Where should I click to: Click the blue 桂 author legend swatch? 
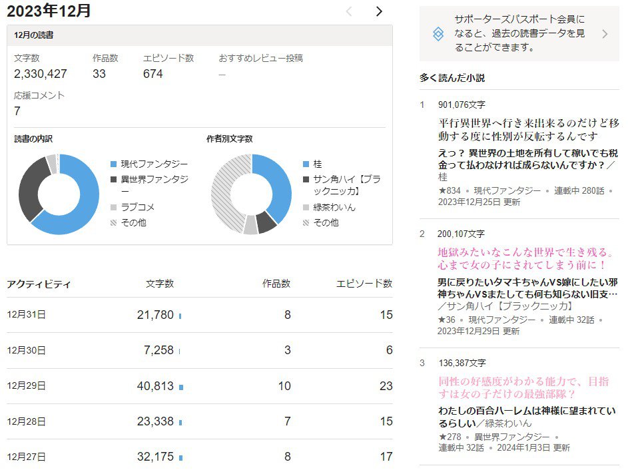coord(306,164)
